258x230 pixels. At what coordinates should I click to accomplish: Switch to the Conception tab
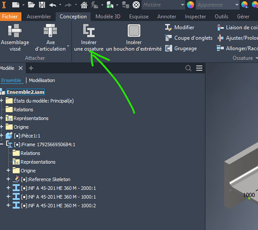click(x=73, y=17)
